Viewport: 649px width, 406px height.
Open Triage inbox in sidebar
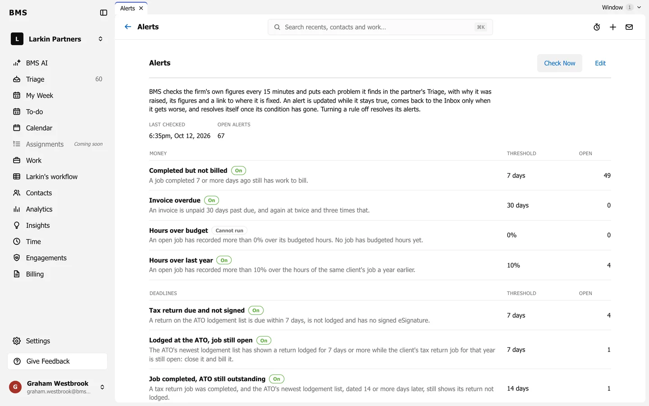tap(58, 79)
